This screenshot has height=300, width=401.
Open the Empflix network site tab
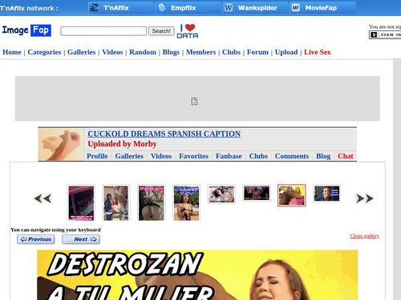pyautogui.click(x=188, y=8)
